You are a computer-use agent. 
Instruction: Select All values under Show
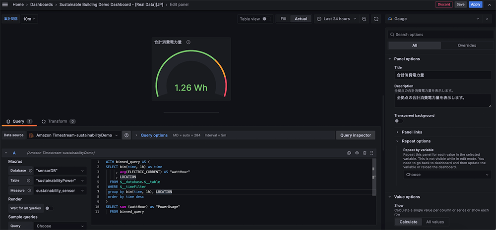click(x=435, y=222)
